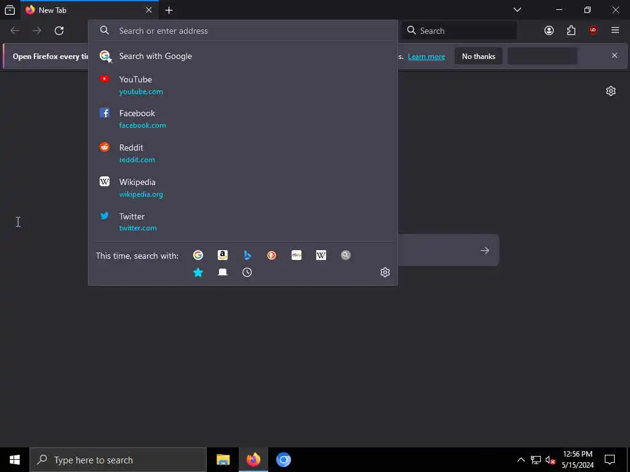Click the blank button beside No thanks

point(543,56)
